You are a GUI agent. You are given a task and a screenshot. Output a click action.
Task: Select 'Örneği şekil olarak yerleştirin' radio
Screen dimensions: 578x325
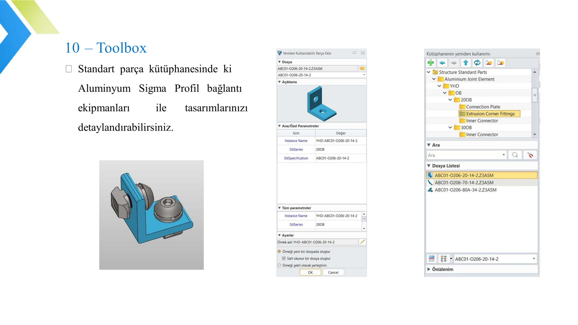click(279, 265)
